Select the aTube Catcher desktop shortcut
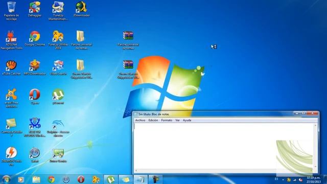Viewport: 327px width, 184px height. pos(11,68)
